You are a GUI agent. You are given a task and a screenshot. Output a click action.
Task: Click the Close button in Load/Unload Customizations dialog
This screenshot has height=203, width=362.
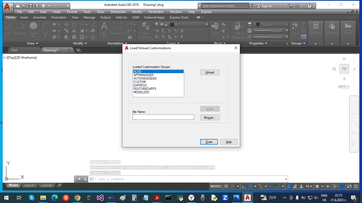(x=209, y=142)
